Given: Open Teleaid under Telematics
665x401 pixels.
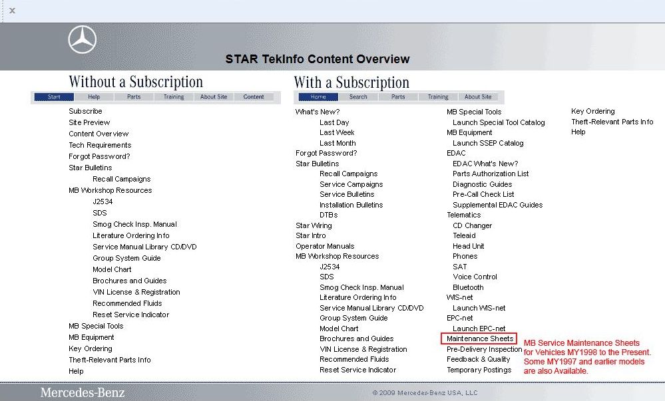Looking at the screenshot, I should [465, 235].
